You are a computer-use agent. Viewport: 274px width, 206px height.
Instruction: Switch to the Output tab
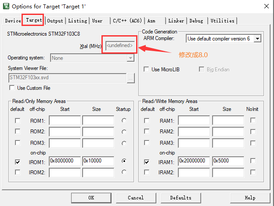(x=55, y=21)
